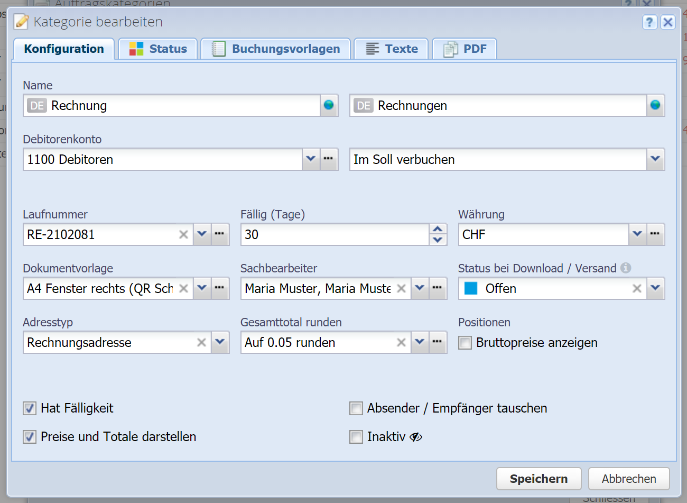Viewport: 687px width, 503px height.
Task: Enable Bruttopreise anzeigen checkbox
Action: [x=465, y=343]
